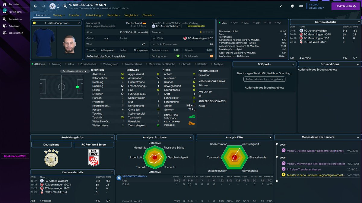Click orange right foot boot icon
The height and width of the screenshot is (203, 362).
[x=192, y=123]
